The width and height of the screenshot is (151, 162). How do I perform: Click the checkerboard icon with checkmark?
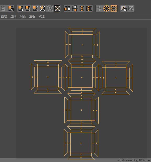(124, 8)
